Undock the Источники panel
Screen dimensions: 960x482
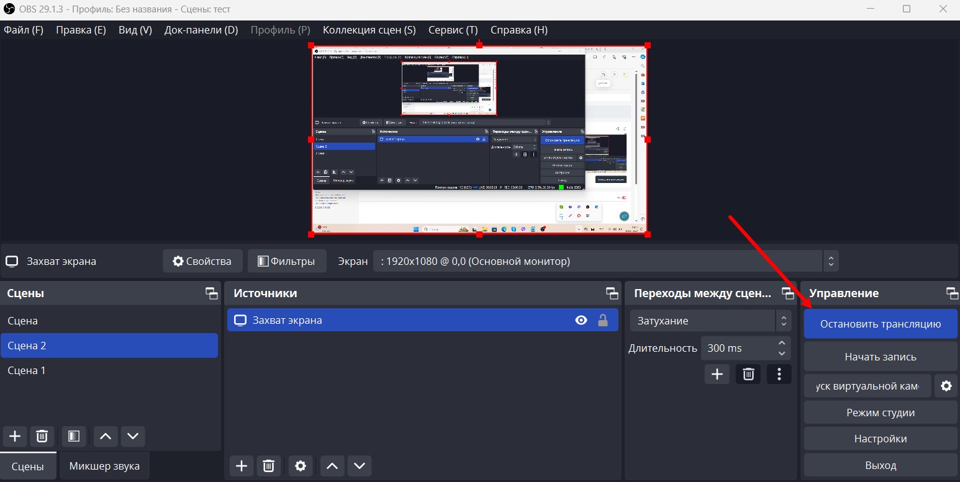click(x=612, y=293)
